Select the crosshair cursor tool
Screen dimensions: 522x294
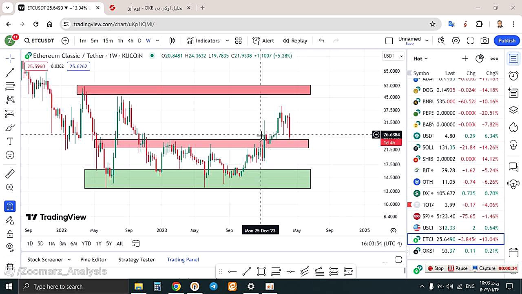pyautogui.click(x=10, y=59)
